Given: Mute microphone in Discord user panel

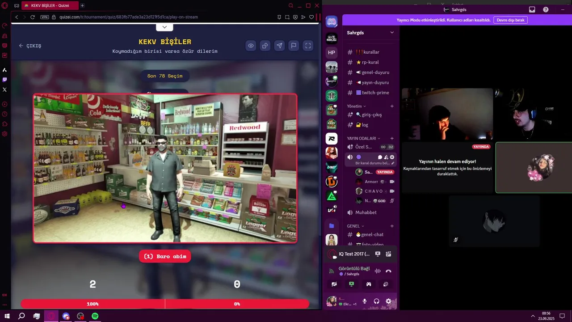Looking at the screenshot, I should click(365, 301).
